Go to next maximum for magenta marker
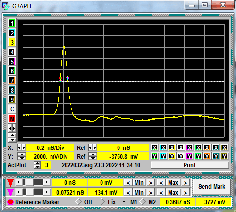Image resolution: width=236 pixels, height=212 pixels. click(x=185, y=193)
